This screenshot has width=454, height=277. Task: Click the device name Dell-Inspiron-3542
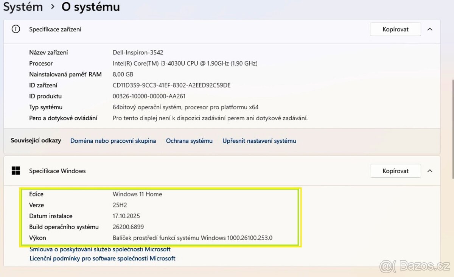click(x=138, y=53)
